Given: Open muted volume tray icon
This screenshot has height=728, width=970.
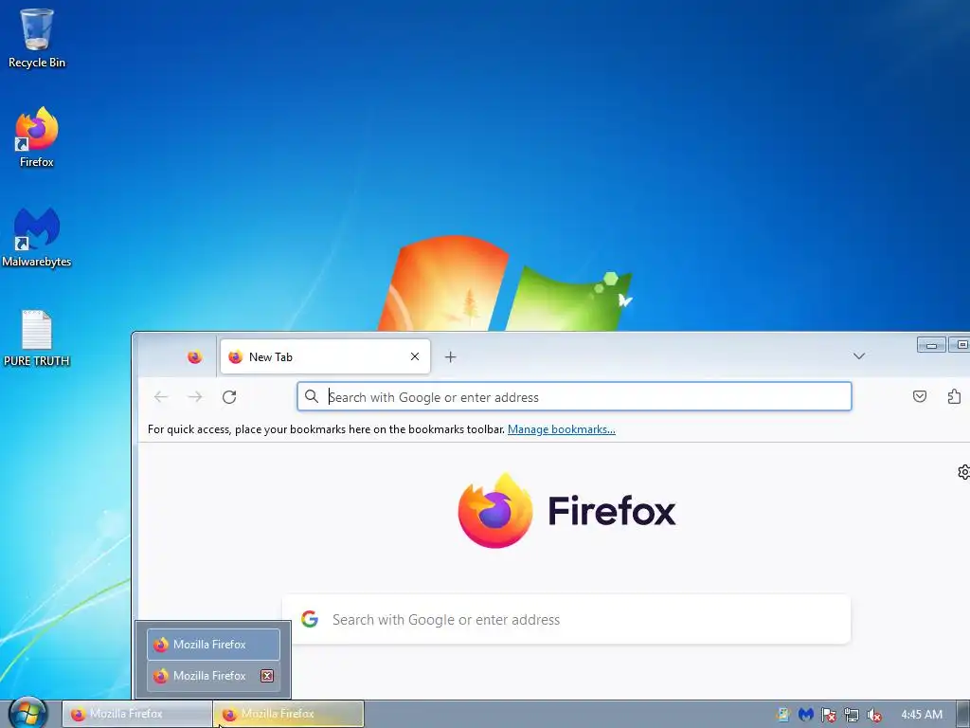Looking at the screenshot, I should tap(874, 715).
